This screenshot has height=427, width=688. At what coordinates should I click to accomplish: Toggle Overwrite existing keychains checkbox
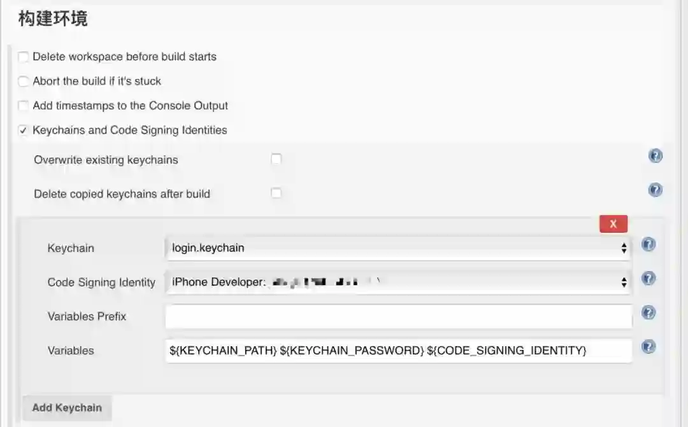click(x=276, y=160)
